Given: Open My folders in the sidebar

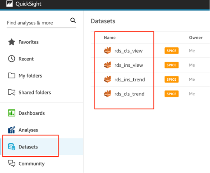Looking at the screenshot, I should pos(30,76).
